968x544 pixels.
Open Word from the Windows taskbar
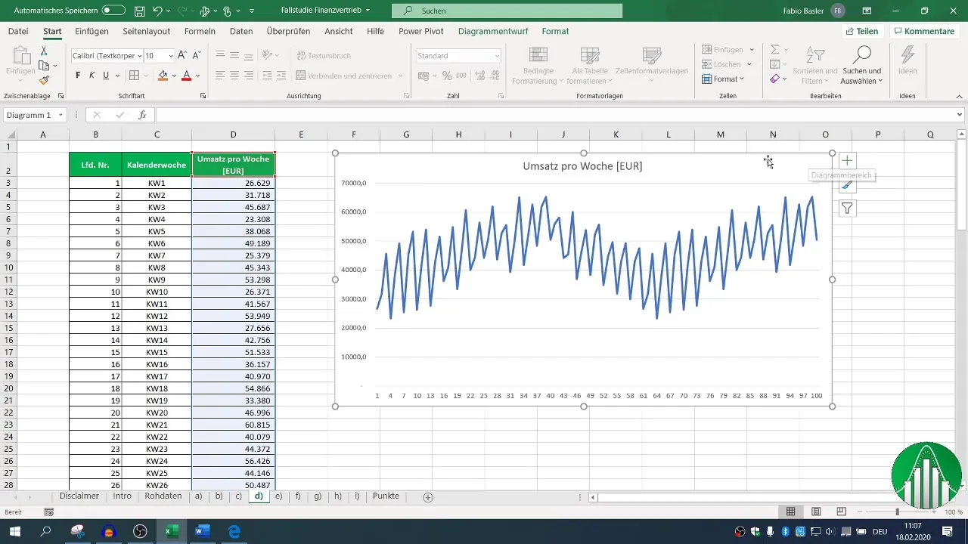click(203, 531)
